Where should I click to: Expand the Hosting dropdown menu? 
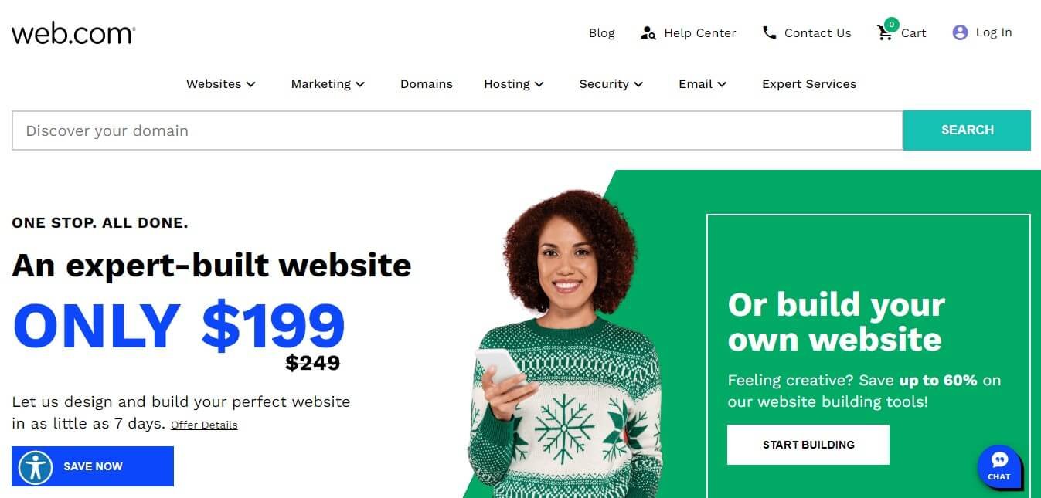coord(514,84)
